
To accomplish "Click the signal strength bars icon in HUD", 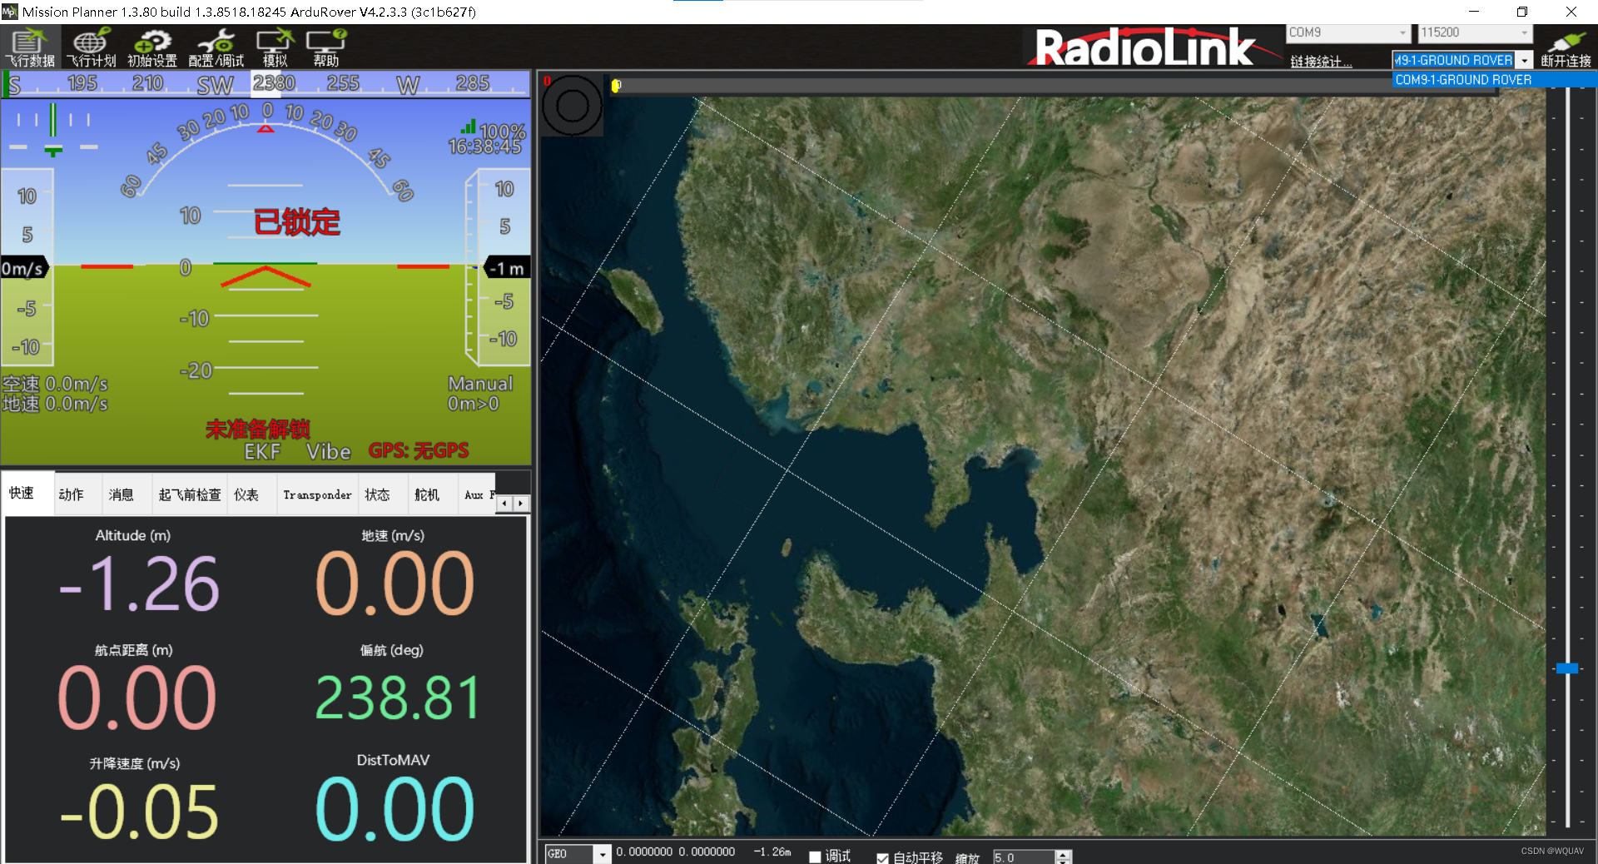I will tap(469, 127).
